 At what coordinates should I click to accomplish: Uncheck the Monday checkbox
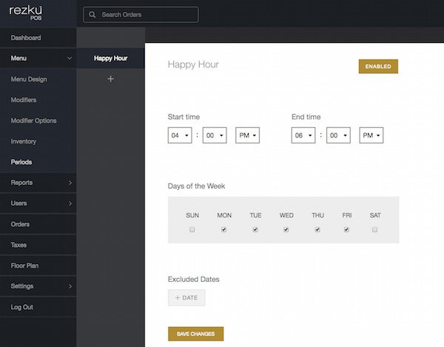click(x=224, y=230)
